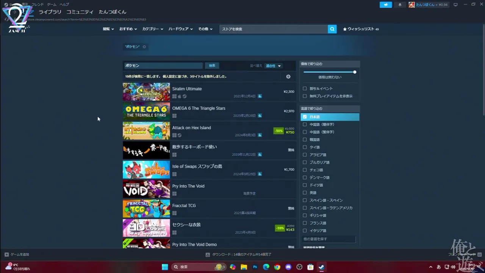The width and height of the screenshot is (485, 273).
Task: Open OBS Studio from the taskbar
Action: (x=299, y=267)
